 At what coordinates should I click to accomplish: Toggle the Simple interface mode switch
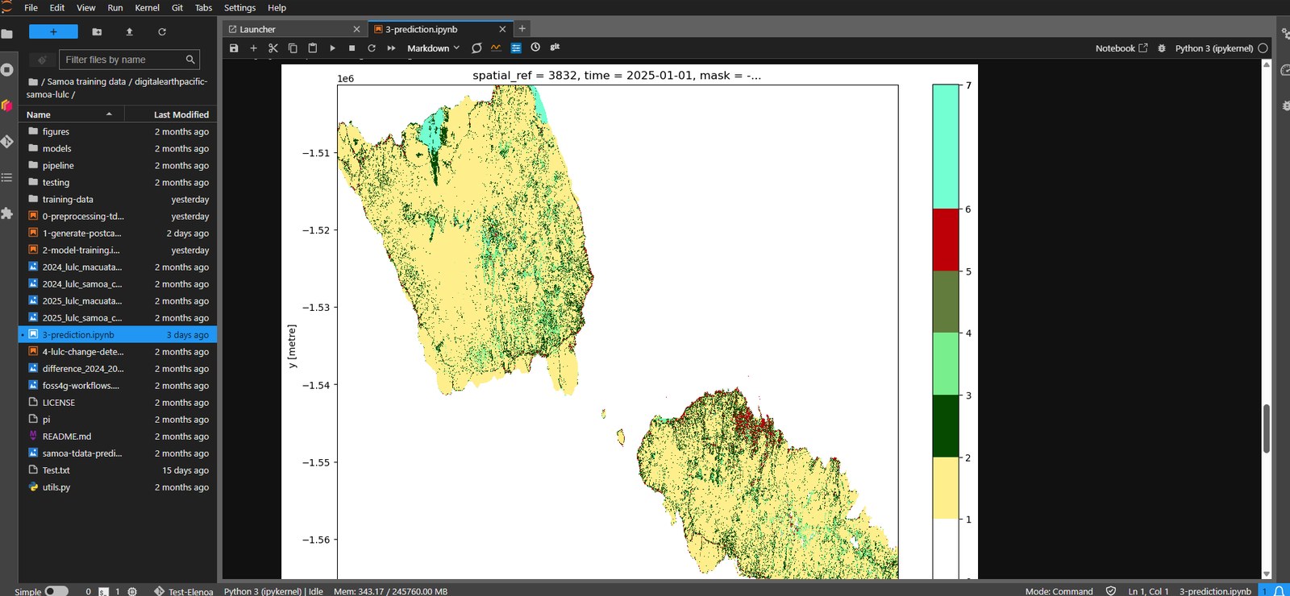[56, 591]
